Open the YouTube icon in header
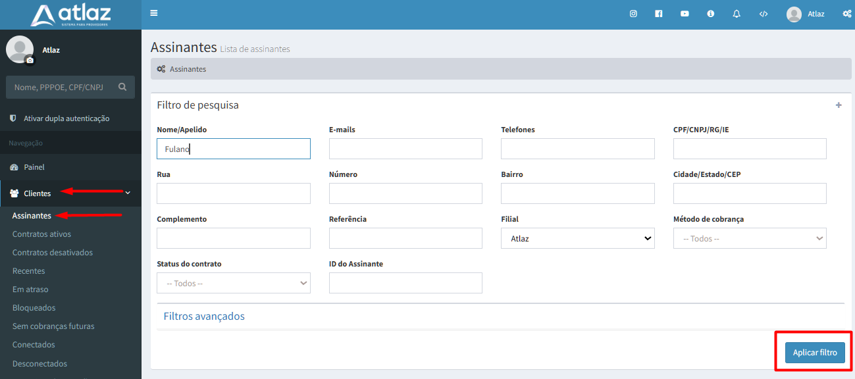The width and height of the screenshot is (855, 379). coord(685,14)
